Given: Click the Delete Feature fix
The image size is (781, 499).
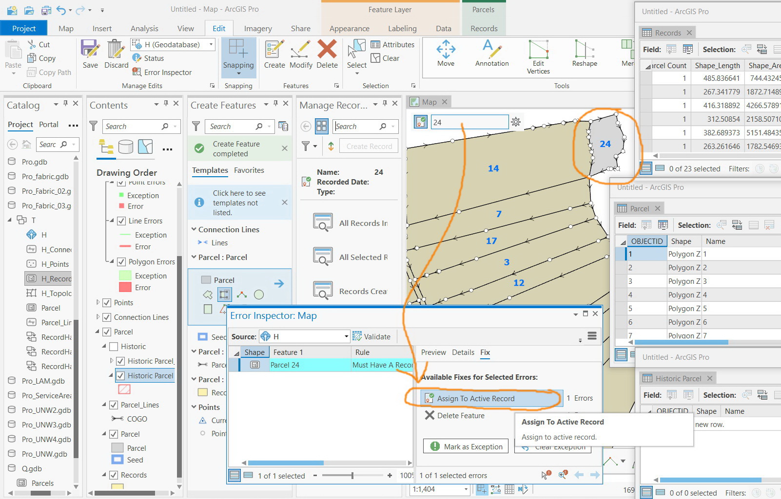Looking at the screenshot, I should tap(455, 416).
